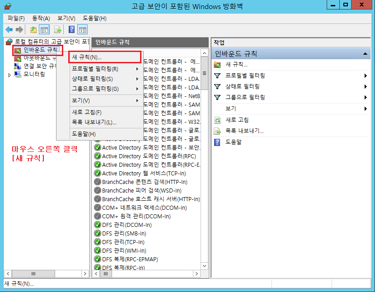Toggle the show/hide console tree icon

(x=44, y=30)
